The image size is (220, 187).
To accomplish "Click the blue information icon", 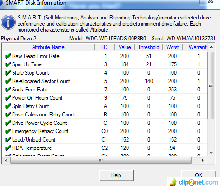I will [x=8, y=22].
